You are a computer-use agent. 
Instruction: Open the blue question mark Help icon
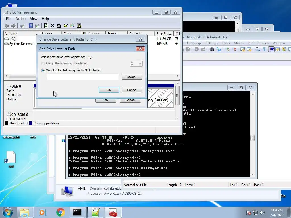click(31, 26)
